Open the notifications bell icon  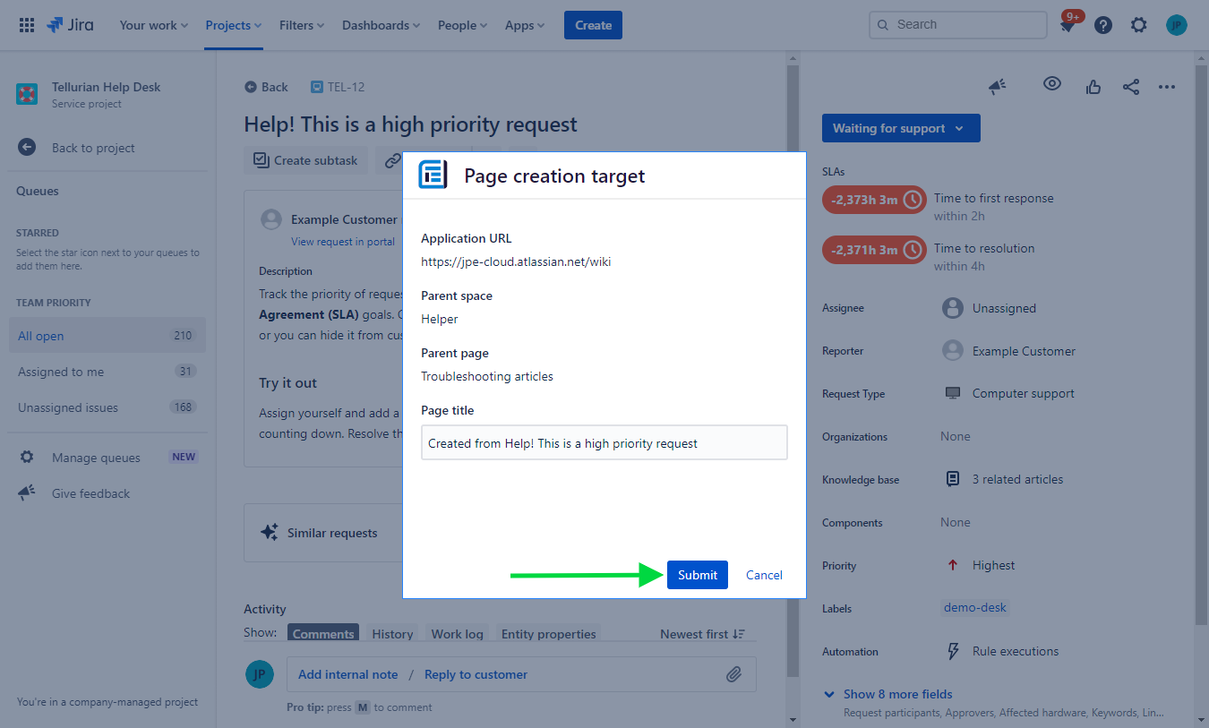click(1068, 26)
